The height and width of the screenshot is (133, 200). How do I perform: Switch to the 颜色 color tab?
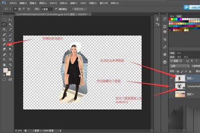tap(172, 16)
